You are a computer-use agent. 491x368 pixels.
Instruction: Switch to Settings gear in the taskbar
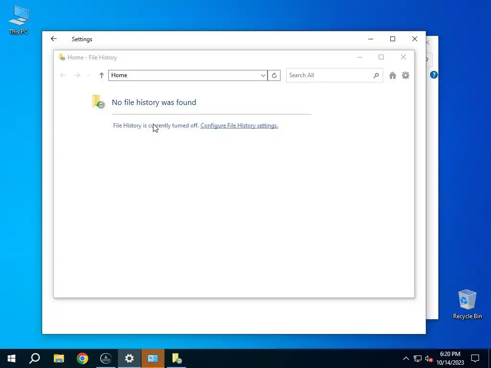point(129,358)
